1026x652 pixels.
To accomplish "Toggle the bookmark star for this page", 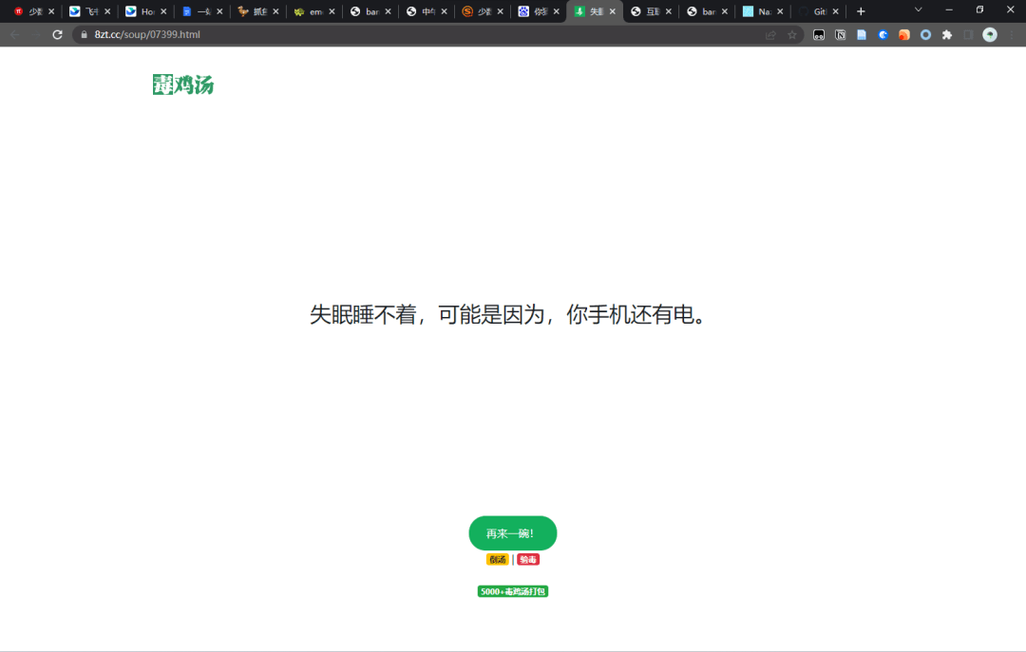I will pyautogui.click(x=793, y=34).
